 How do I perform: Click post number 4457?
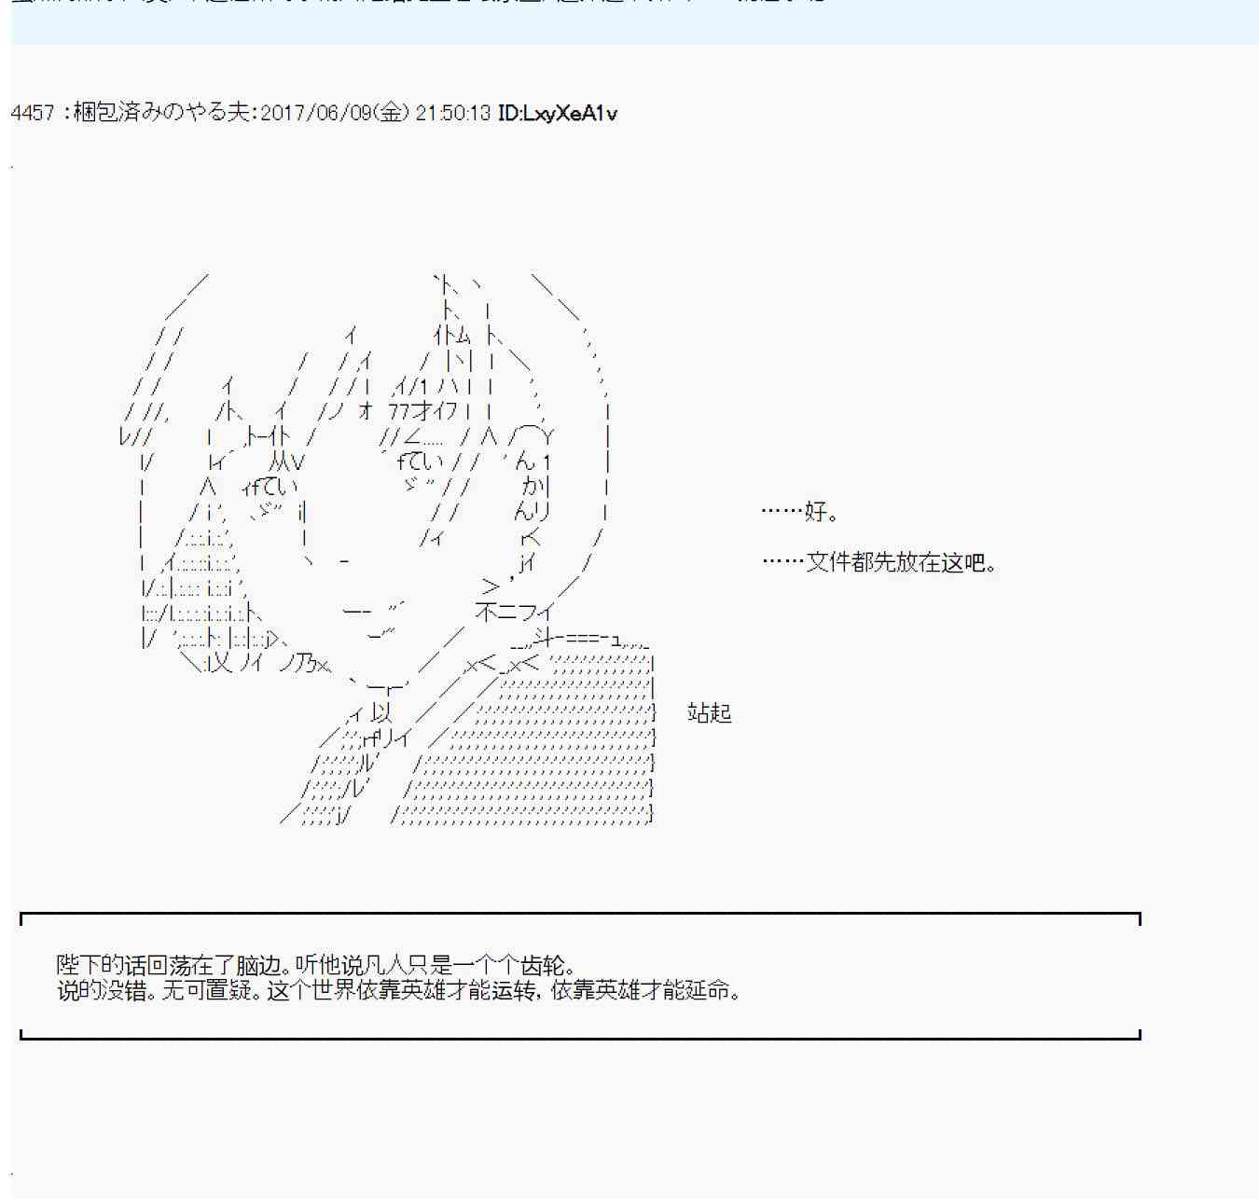pyautogui.click(x=33, y=113)
